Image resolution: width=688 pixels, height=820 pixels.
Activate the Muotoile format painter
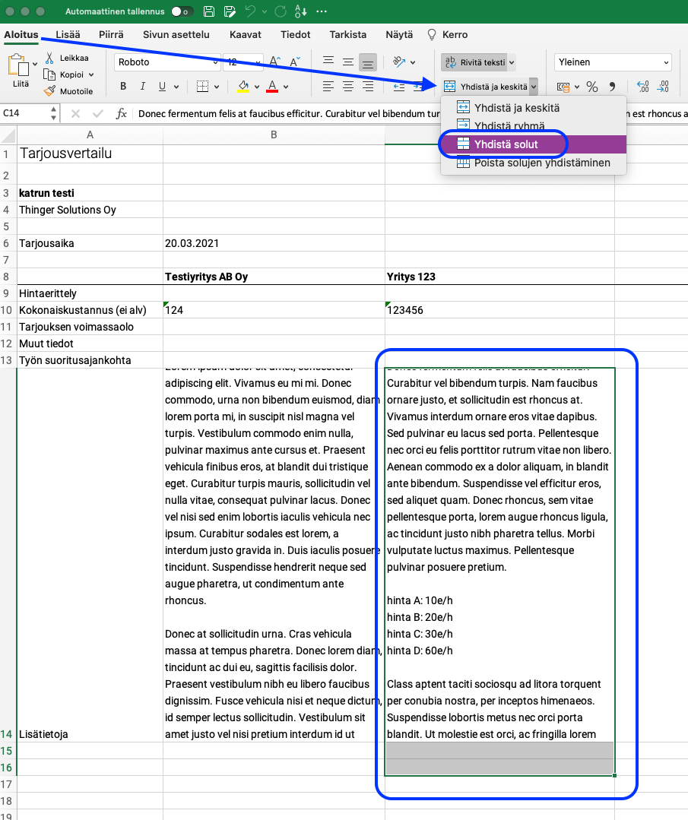click(68, 91)
